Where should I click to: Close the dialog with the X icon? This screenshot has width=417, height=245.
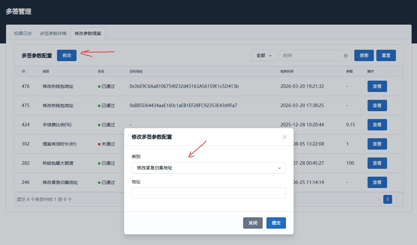tap(284, 137)
